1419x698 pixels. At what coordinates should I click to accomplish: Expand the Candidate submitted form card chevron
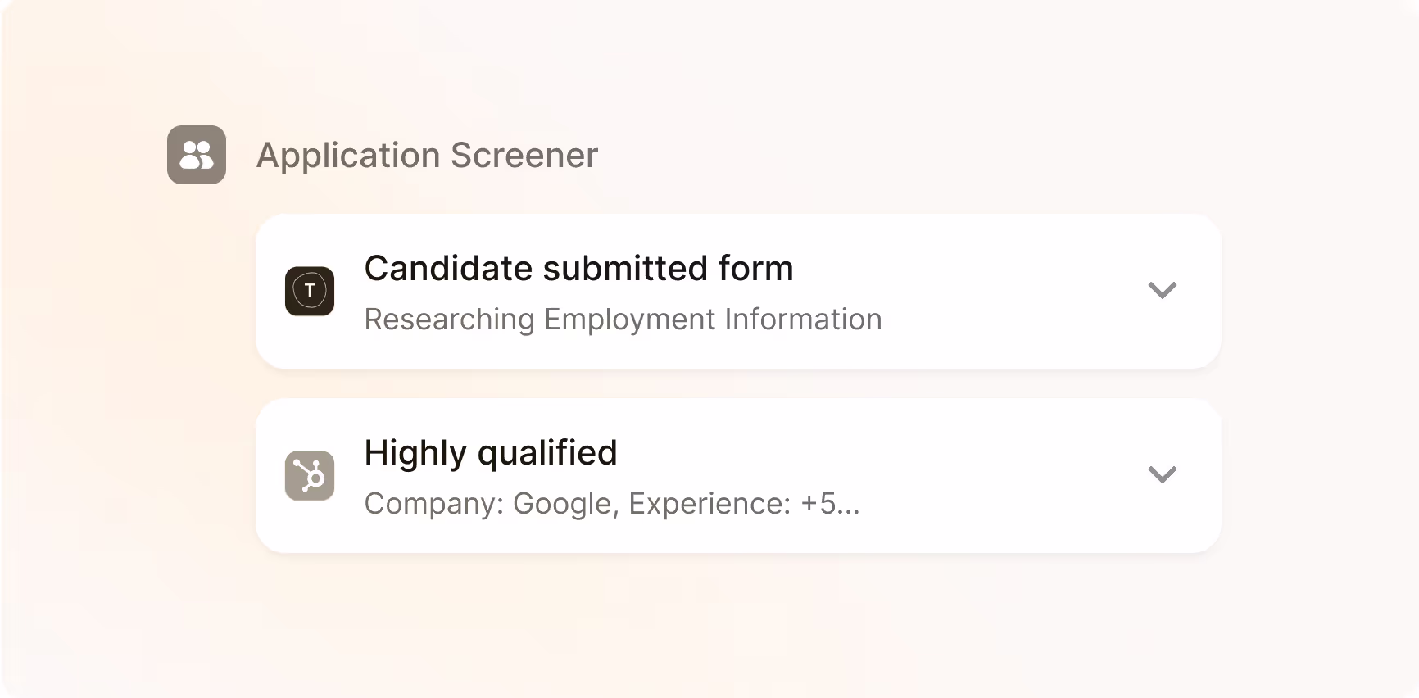pyautogui.click(x=1162, y=290)
